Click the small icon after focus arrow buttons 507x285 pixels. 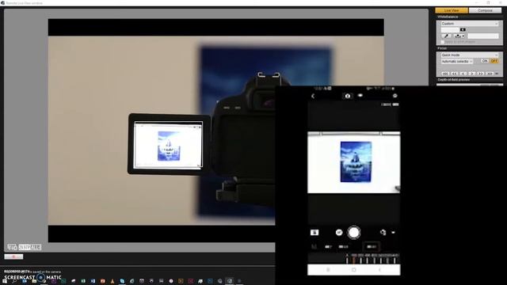coord(497,74)
